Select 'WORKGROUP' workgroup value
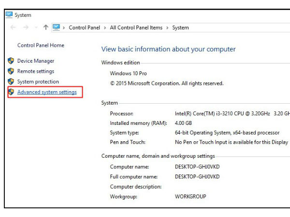The width and height of the screenshot is (290, 217). click(x=190, y=197)
